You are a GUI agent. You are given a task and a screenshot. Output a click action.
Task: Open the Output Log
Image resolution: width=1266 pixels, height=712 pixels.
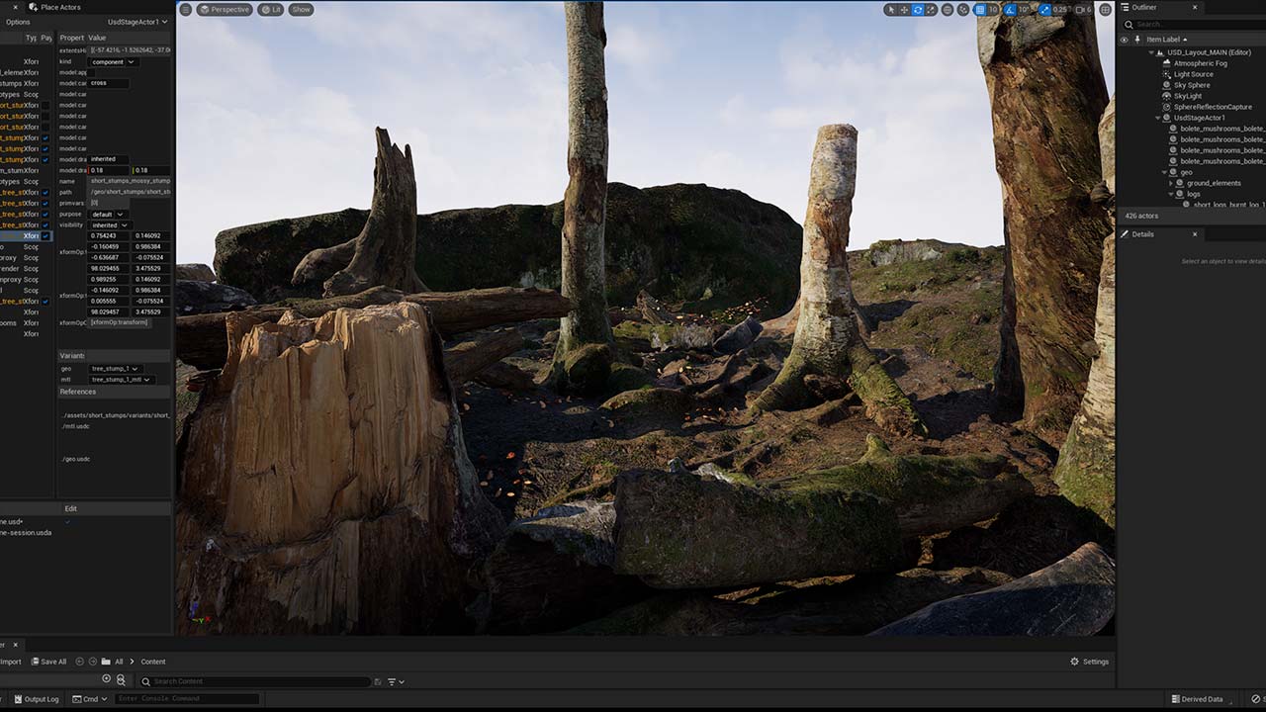pyautogui.click(x=36, y=699)
